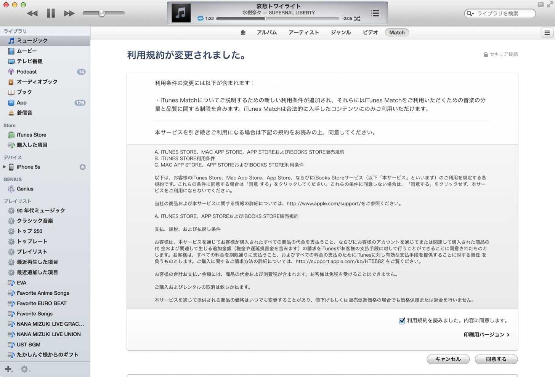Open ブック in the sidebar
Image resolution: width=555 pixels, height=377 pixels.
pos(45,92)
